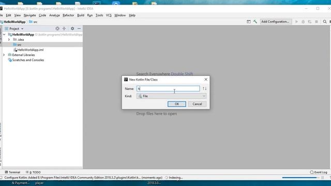The width and height of the screenshot is (331, 186).
Task: Click OK in the dialog
Action: [x=177, y=104]
